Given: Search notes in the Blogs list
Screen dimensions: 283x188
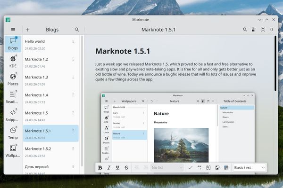Looking at the screenshot, I should pos(77,30).
